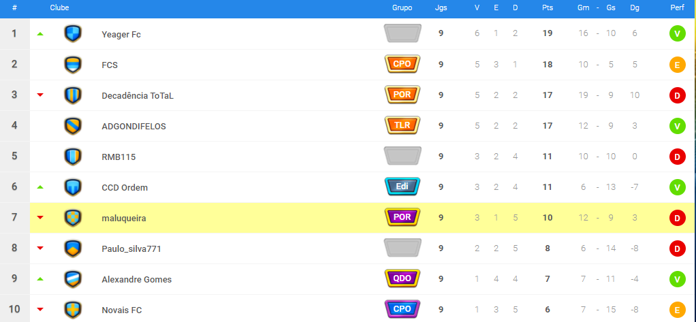Click the purple POR badge in the maluqueira row
The image size is (696, 322).
402,217
